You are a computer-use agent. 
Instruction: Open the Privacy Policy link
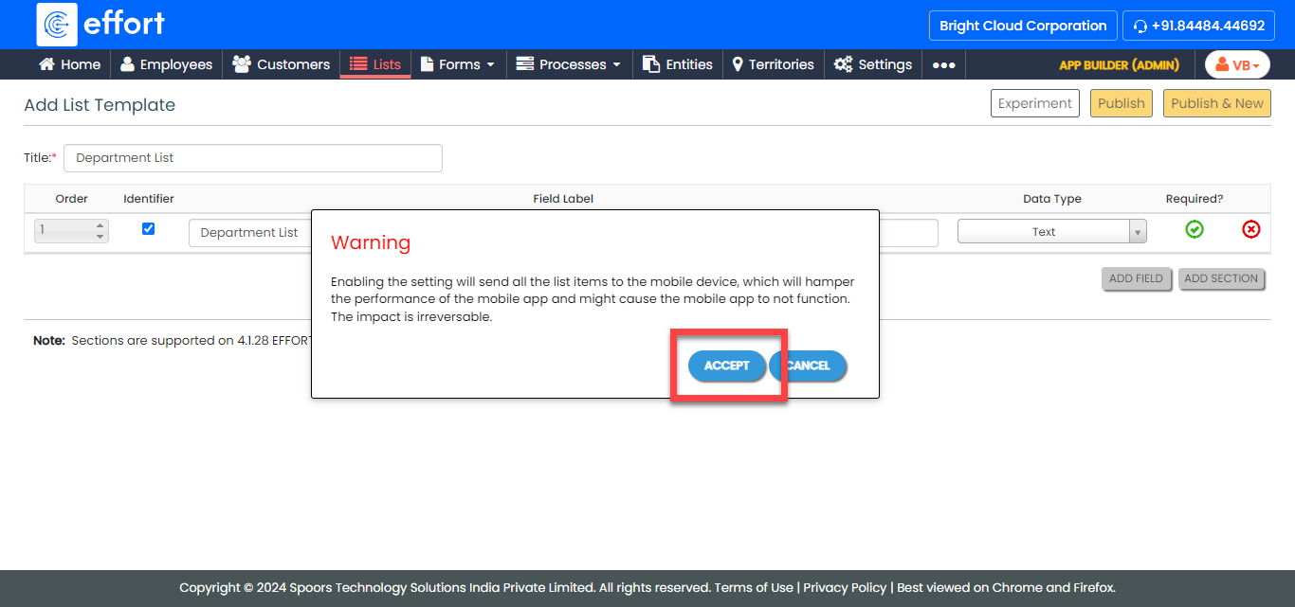click(845, 587)
